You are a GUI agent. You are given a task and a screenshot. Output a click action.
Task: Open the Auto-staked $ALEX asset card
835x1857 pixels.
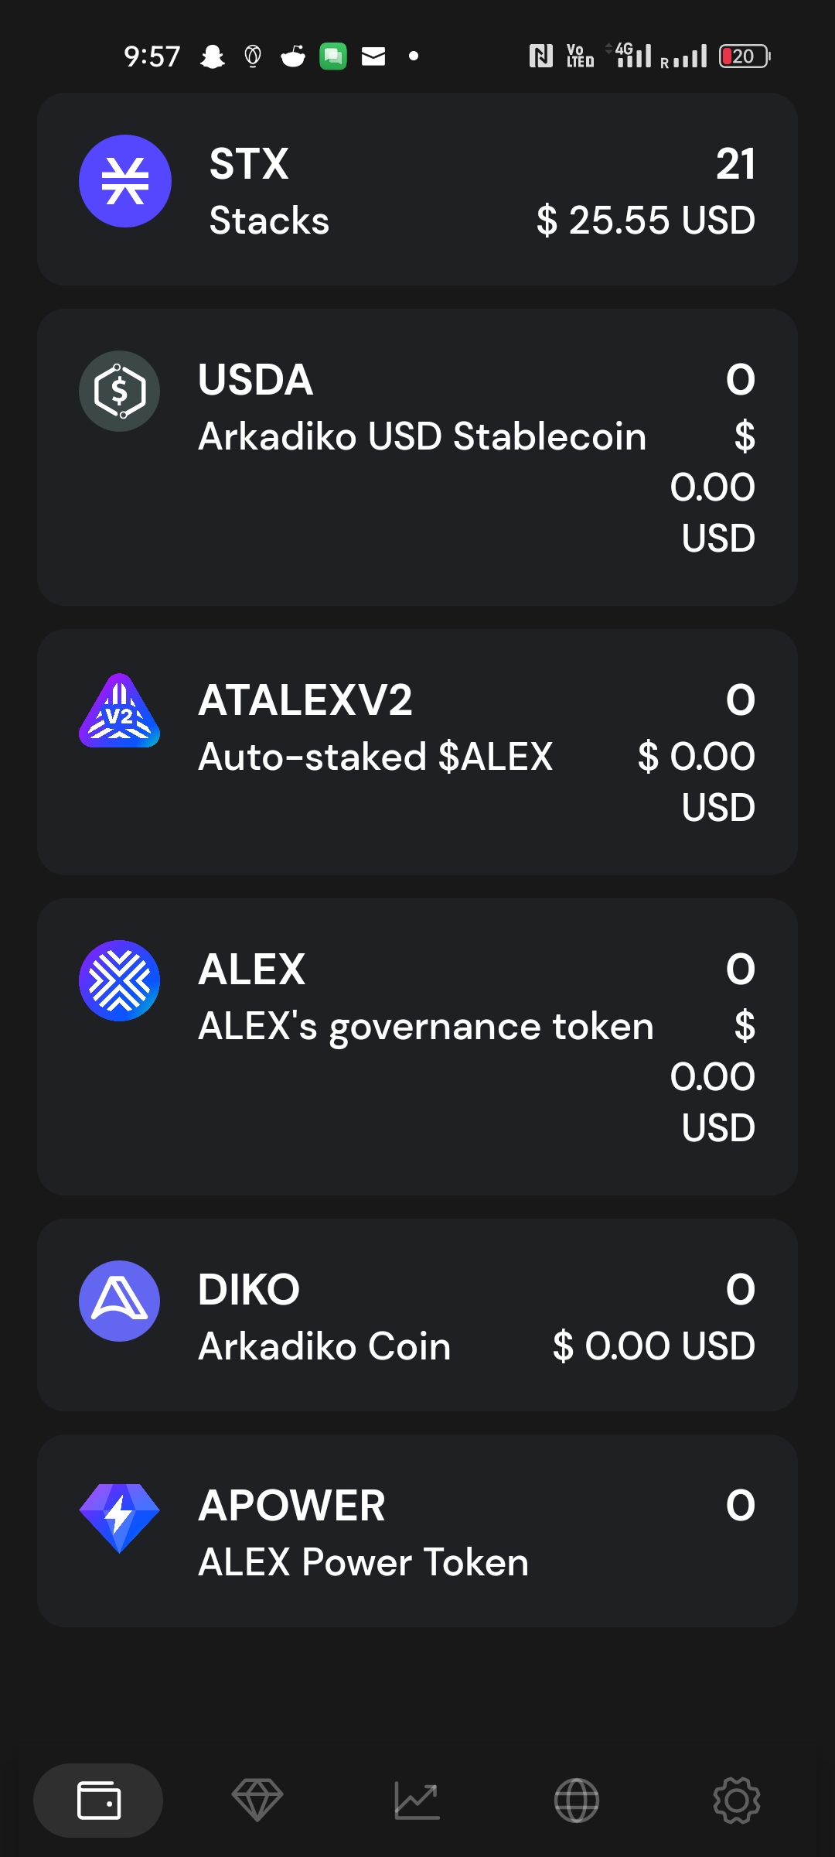(x=376, y=757)
